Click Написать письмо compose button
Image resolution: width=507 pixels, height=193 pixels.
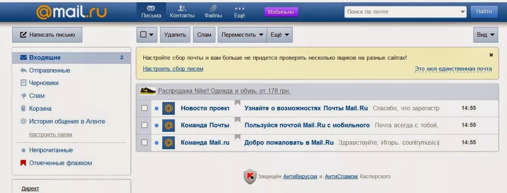point(47,35)
